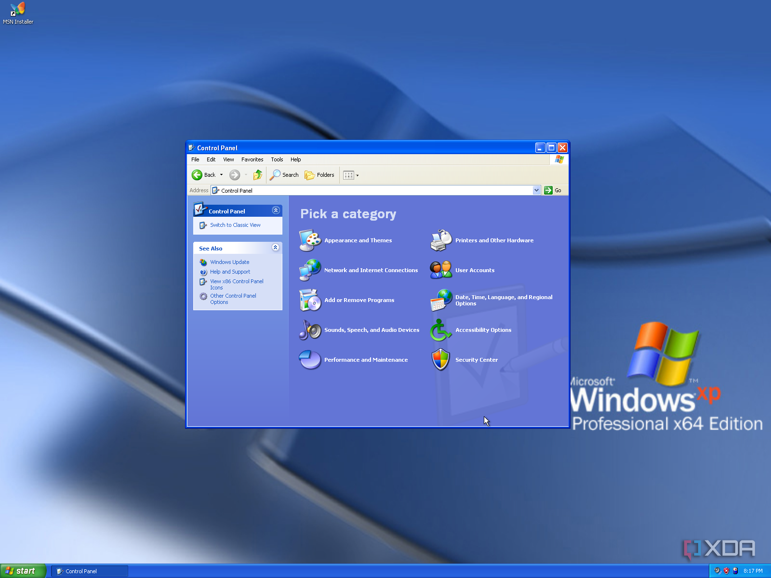Open the Printers and Other Hardware icon
The image size is (771, 578).
coord(441,240)
